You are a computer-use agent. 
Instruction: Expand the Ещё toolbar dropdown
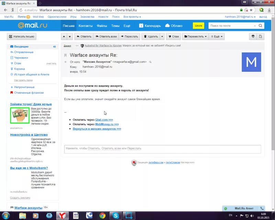pyautogui.click(x=217, y=36)
